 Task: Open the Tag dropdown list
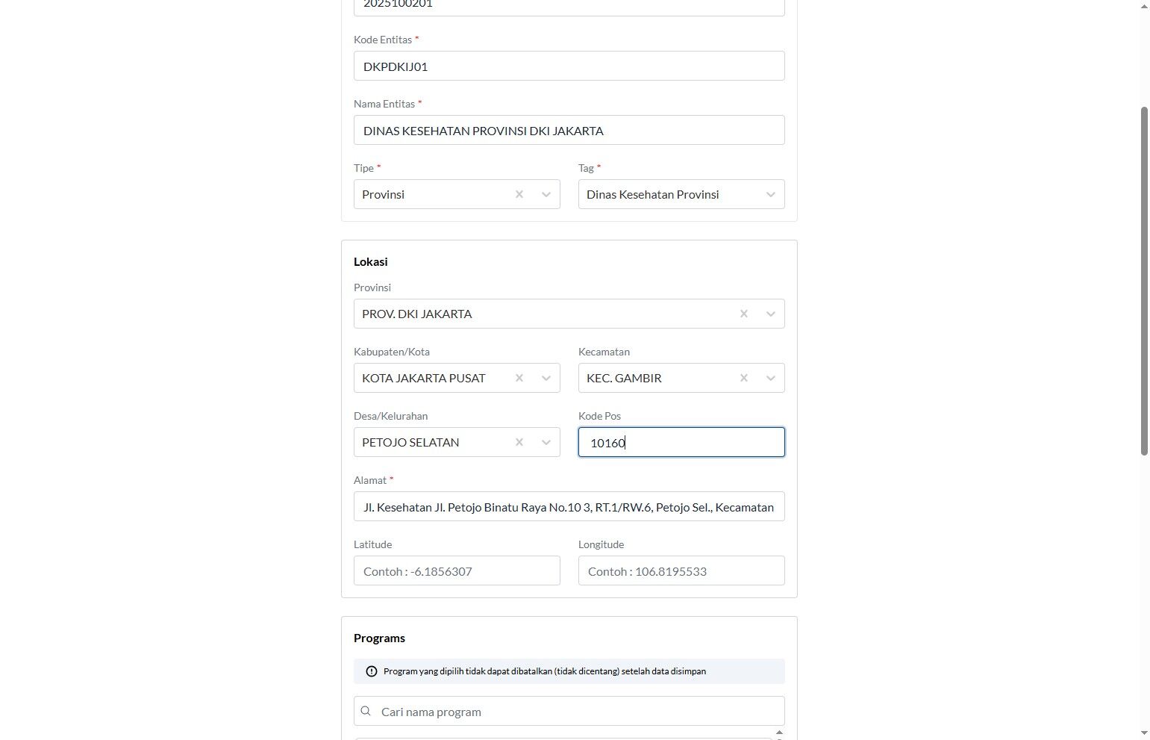click(771, 194)
